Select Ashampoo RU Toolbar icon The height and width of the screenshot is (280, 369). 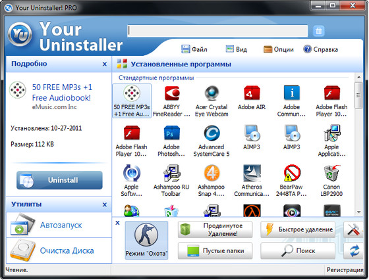pos(171,181)
